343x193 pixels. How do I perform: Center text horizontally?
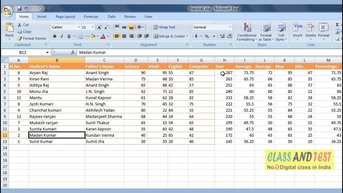[x=124, y=36]
